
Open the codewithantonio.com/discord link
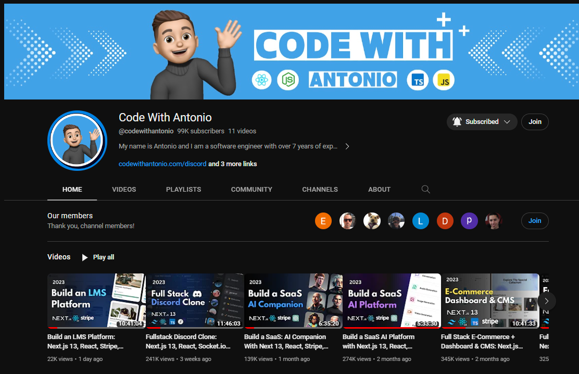pos(162,164)
